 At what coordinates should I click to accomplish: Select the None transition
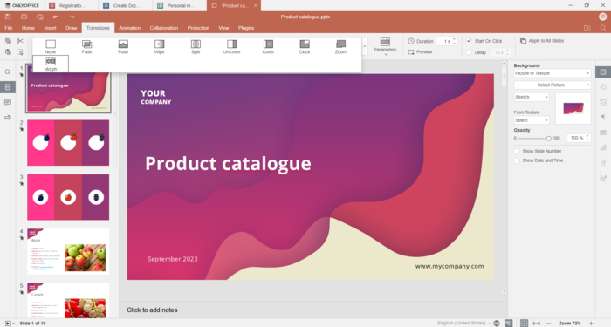pyautogui.click(x=51, y=47)
